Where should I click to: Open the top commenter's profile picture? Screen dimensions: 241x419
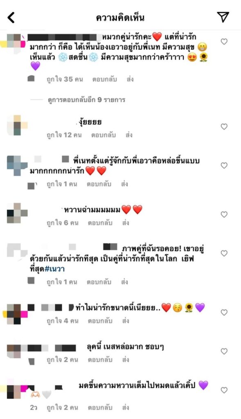click(x=14, y=42)
